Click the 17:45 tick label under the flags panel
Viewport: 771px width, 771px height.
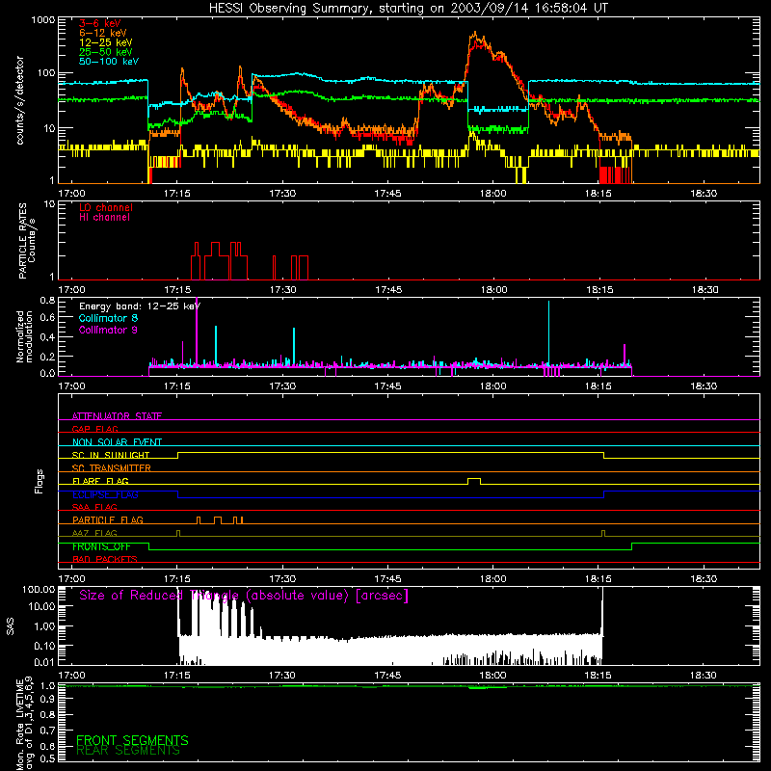pyautogui.click(x=387, y=579)
